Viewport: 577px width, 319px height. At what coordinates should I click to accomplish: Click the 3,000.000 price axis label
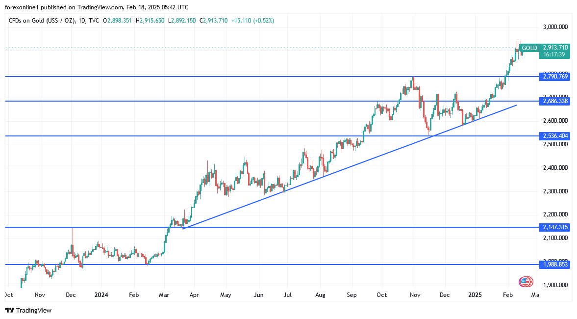point(555,27)
